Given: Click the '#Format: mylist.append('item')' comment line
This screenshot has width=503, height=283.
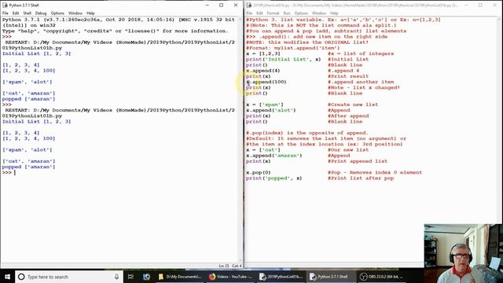Looking at the screenshot, I should (x=292, y=48).
